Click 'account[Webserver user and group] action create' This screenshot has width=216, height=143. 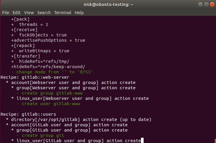click(73, 83)
